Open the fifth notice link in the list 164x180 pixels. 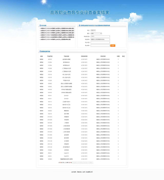(x=58, y=37)
